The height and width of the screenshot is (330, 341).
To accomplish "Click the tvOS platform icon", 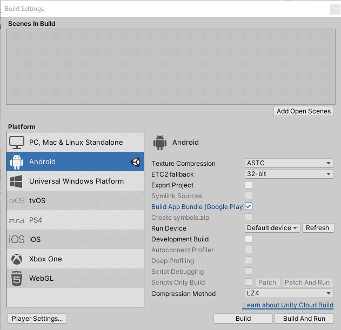I will (x=17, y=201).
